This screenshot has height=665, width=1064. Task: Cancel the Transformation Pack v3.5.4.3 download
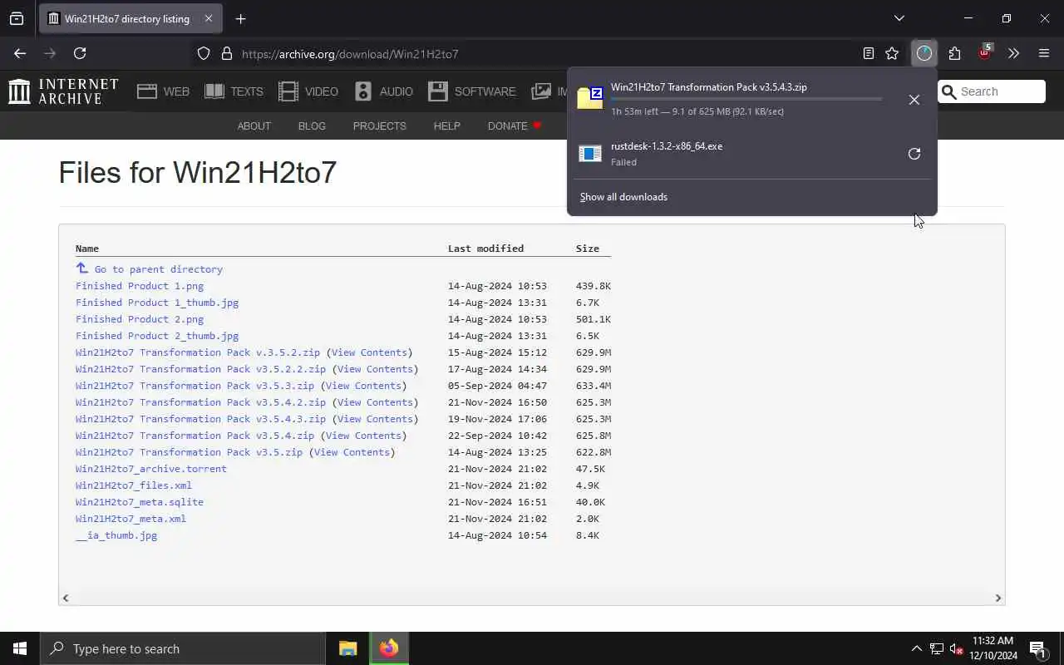pos(914,100)
